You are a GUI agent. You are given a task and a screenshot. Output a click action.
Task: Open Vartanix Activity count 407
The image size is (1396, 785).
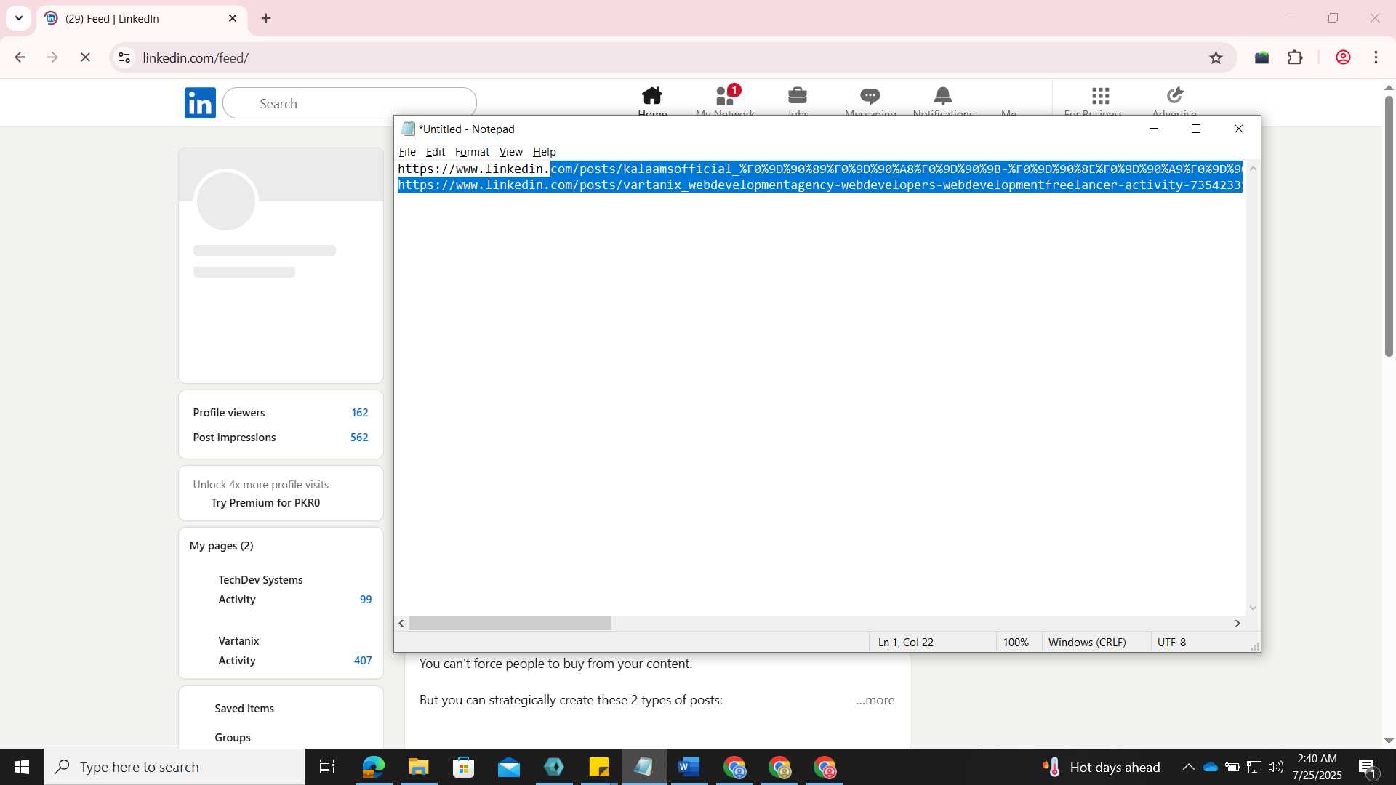(363, 660)
